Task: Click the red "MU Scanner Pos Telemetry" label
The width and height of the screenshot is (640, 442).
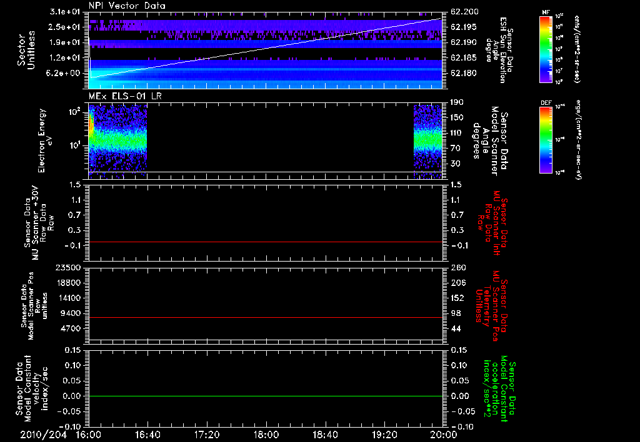Action: [491, 306]
